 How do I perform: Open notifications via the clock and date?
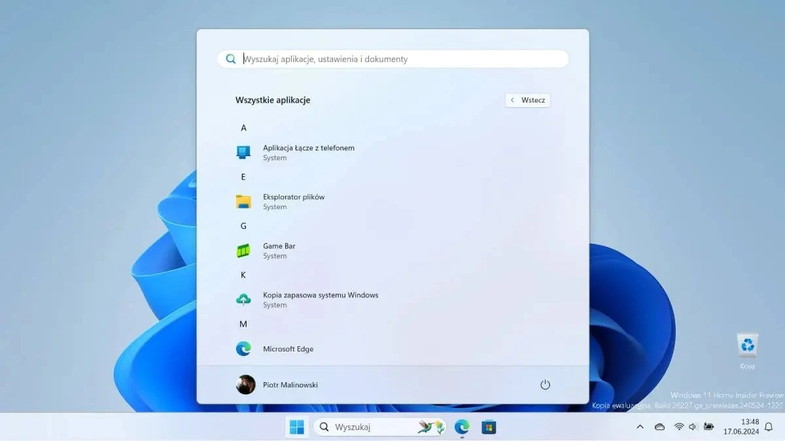coord(740,427)
